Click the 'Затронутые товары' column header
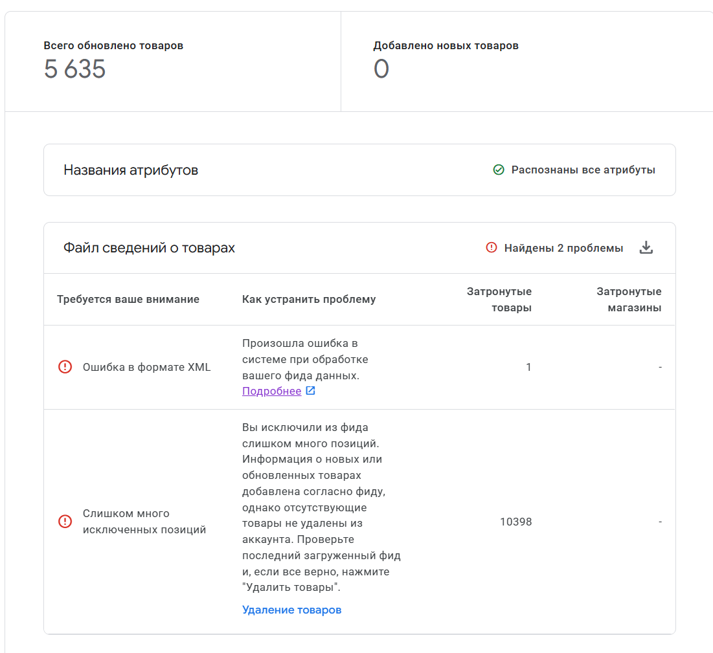Screen dimensions: 713x653 [499, 300]
